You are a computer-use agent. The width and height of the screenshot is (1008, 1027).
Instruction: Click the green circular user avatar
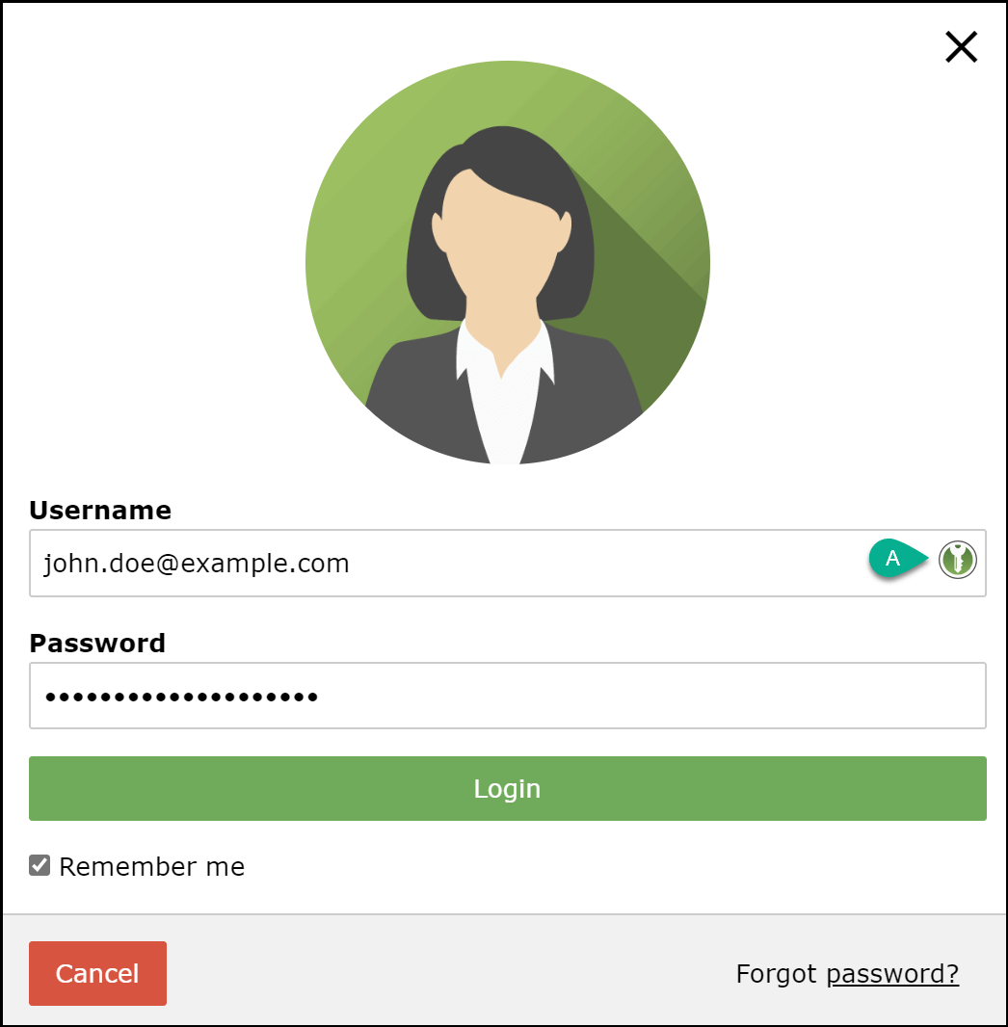click(x=508, y=263)
